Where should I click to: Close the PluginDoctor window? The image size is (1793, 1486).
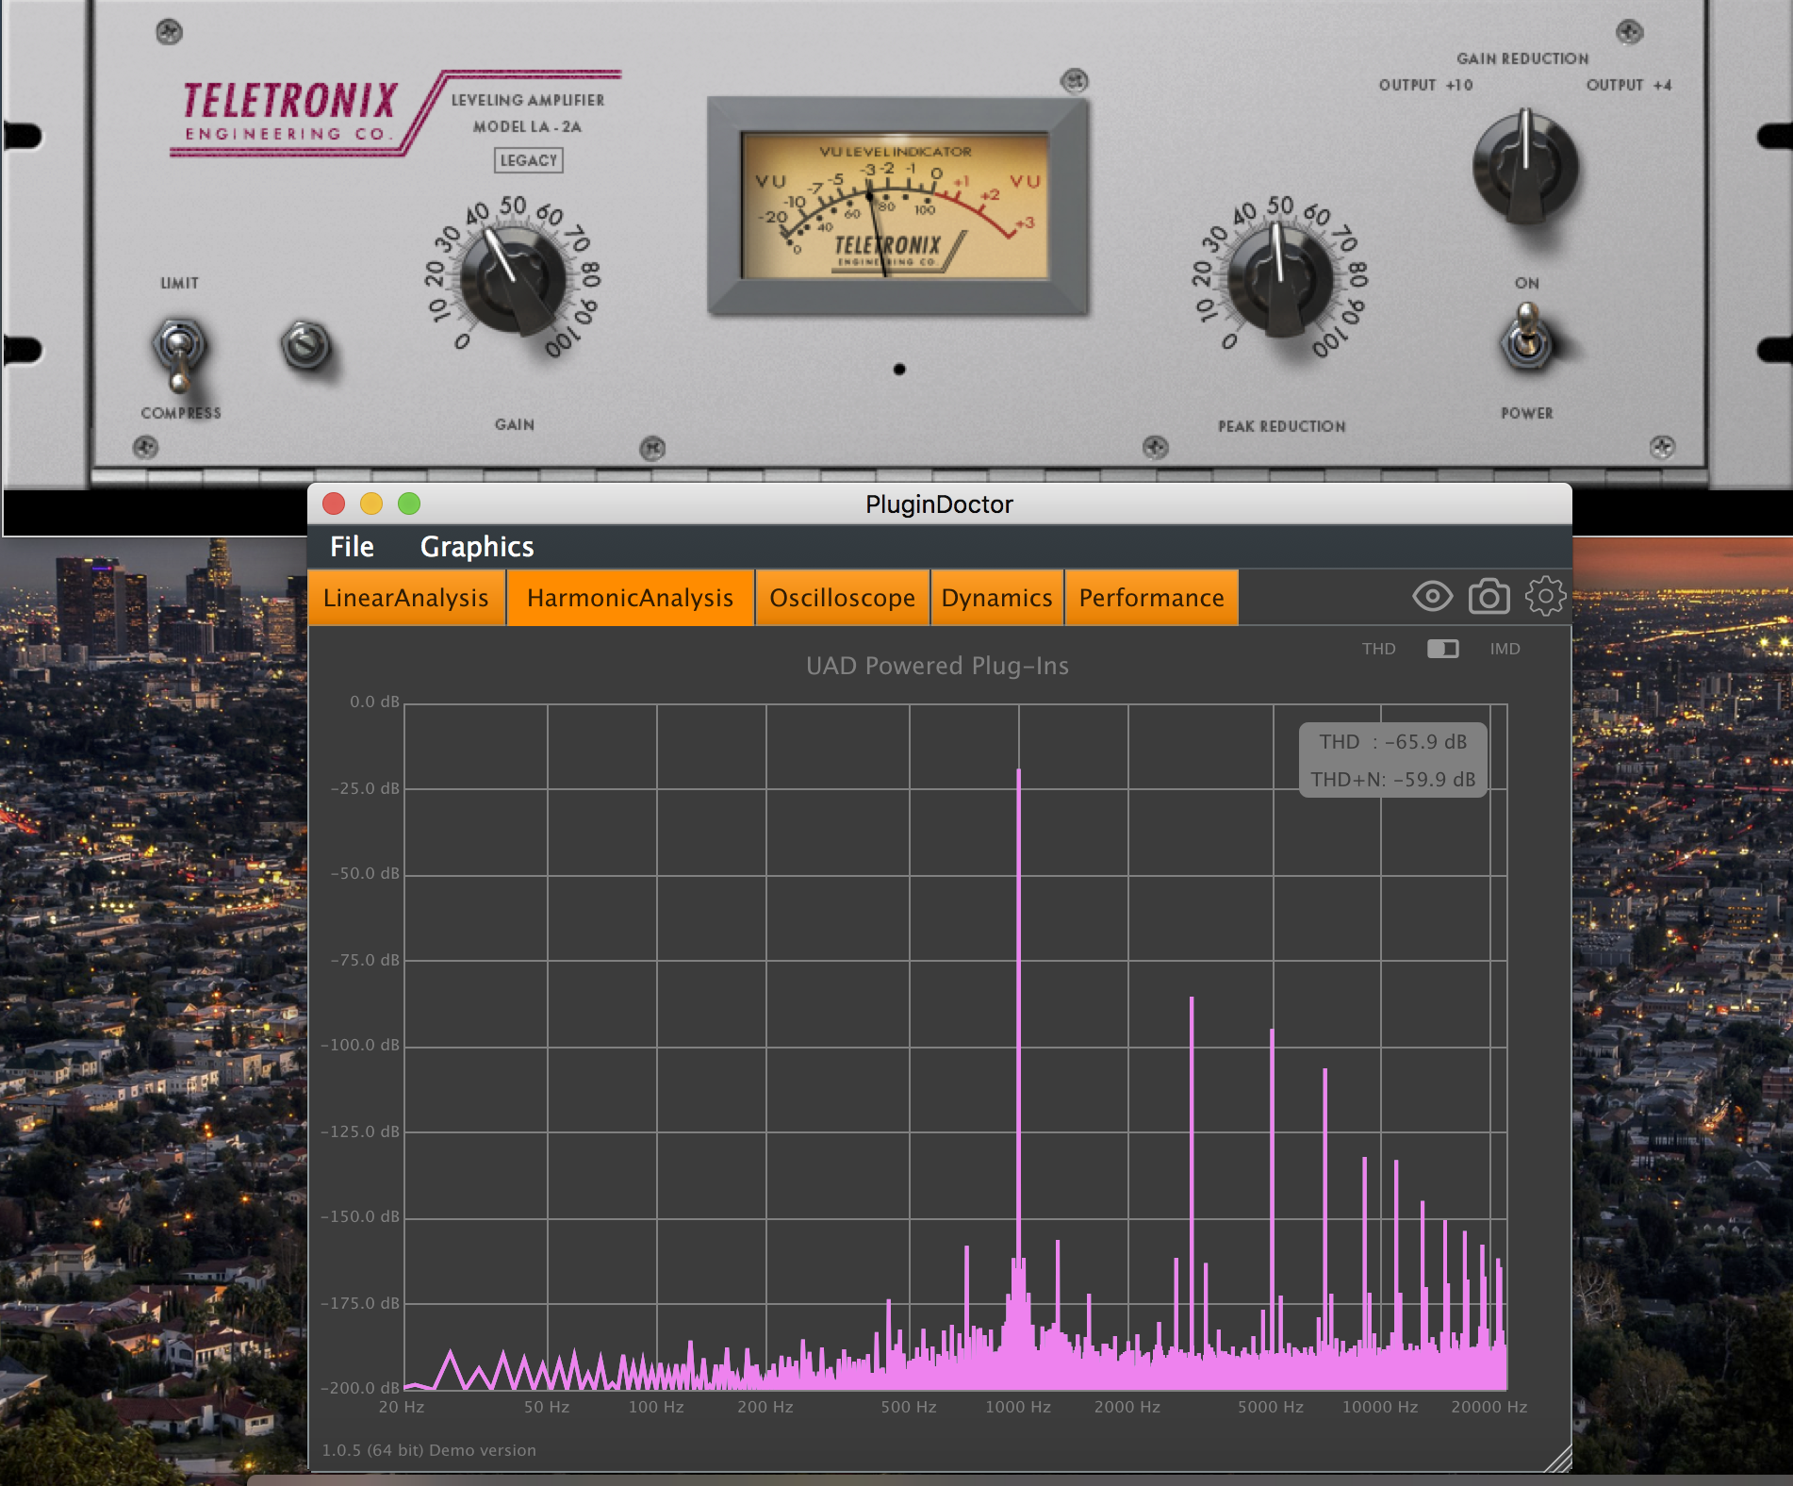pos(334,504)
